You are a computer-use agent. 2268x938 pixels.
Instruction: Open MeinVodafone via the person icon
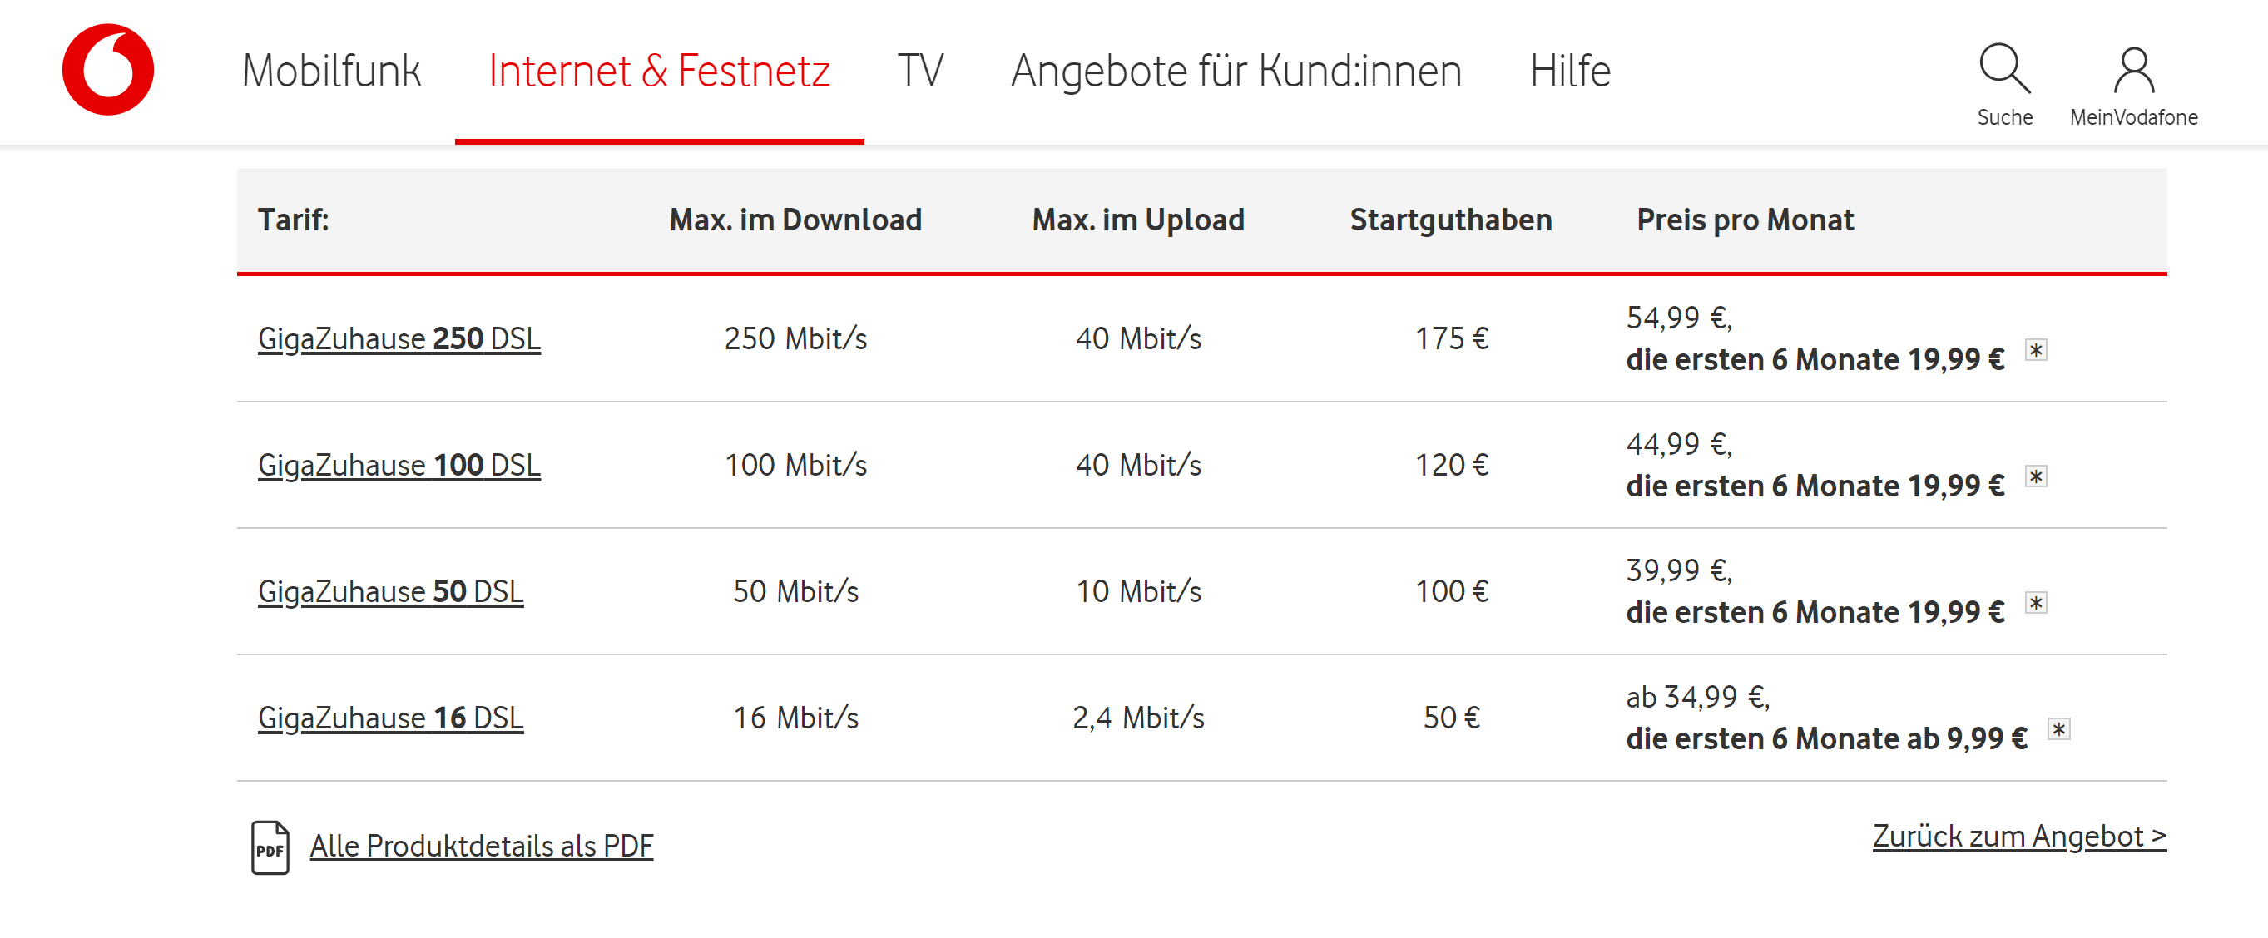click(2134, 69)
